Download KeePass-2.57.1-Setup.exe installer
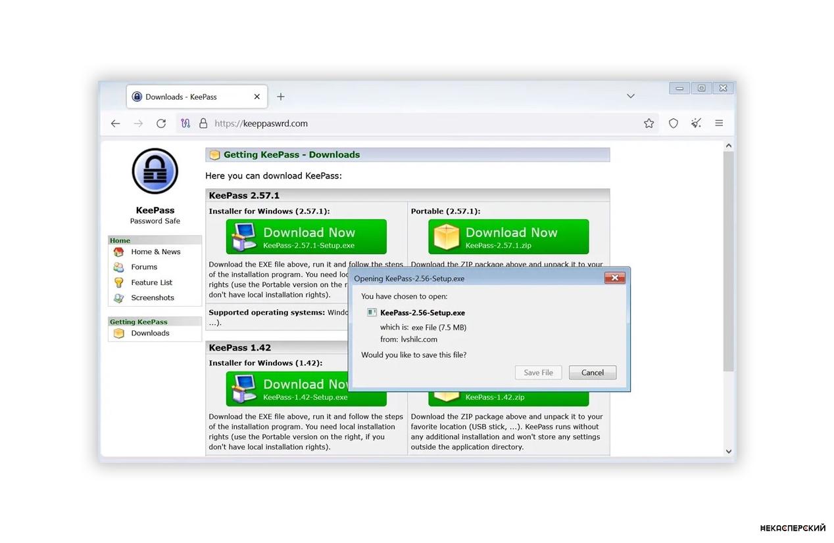Screen dimensions: 834x543 pos(307,237)
